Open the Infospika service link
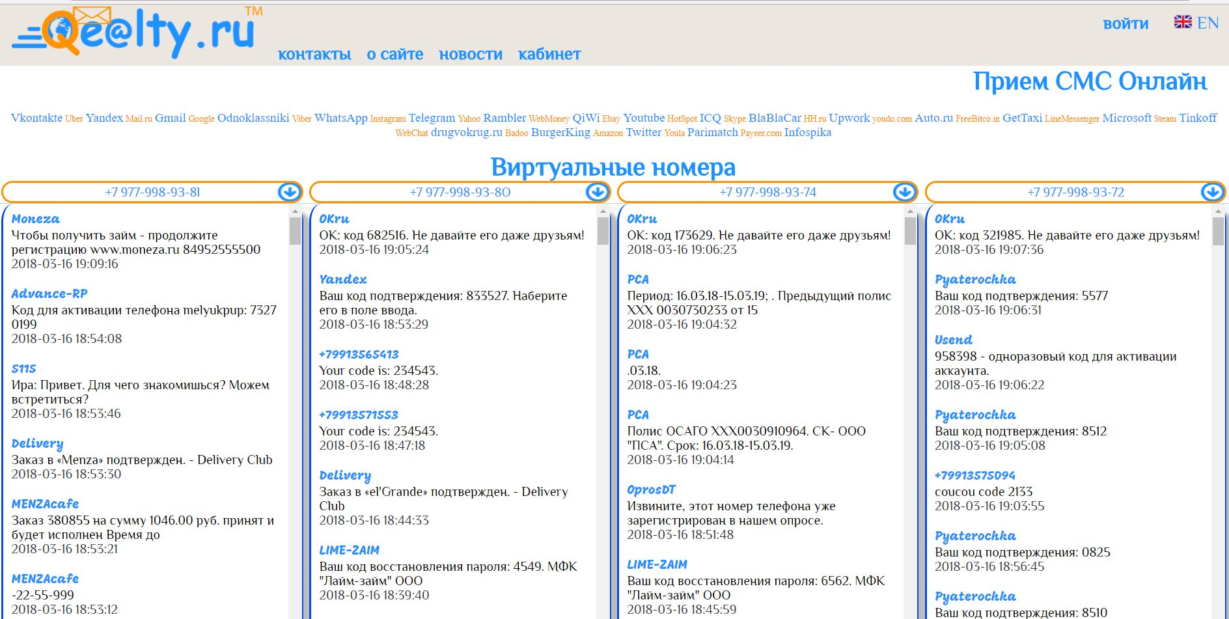Screen dimensions: 1229x619 point(808,132)
